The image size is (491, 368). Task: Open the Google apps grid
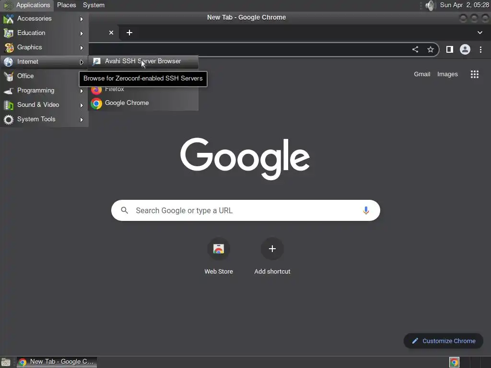tap(475, 74)
